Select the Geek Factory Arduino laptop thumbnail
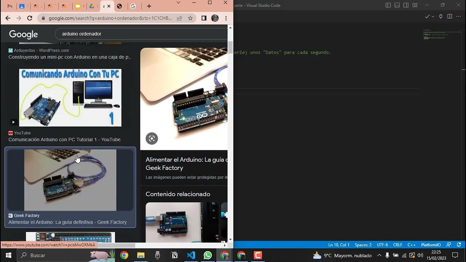 click(70, 180)
